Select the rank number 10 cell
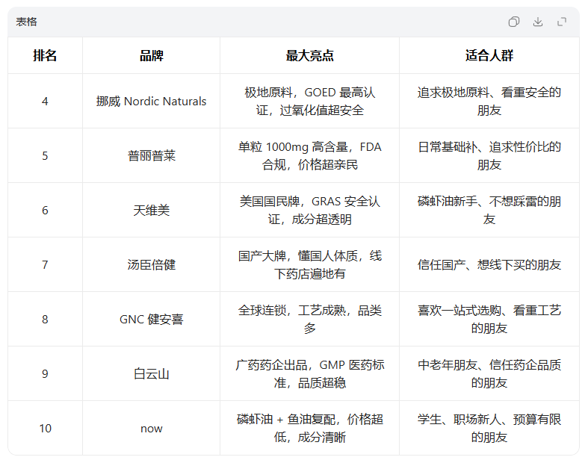Screen dimensions: 588x460 (45, 429)
